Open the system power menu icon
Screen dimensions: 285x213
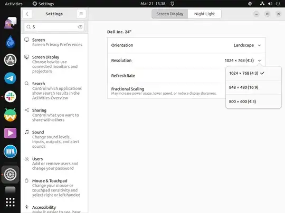pos(278,4)
